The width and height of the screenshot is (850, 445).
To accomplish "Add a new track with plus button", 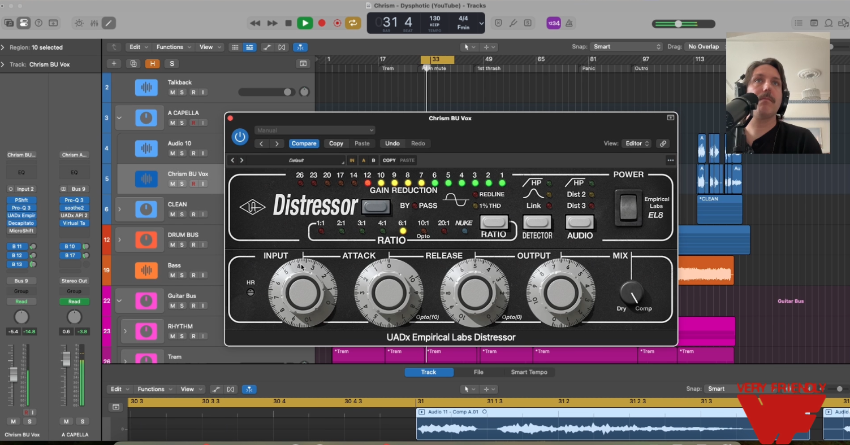I will [114, 64].
